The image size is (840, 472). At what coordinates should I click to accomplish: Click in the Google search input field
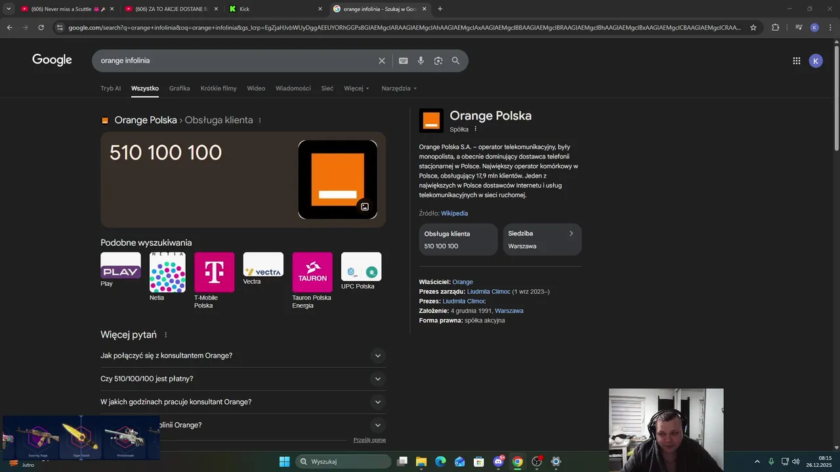point(236,60)
